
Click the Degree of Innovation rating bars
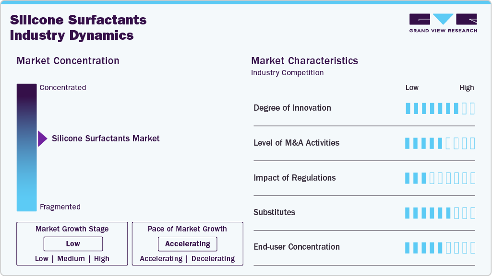440,108
